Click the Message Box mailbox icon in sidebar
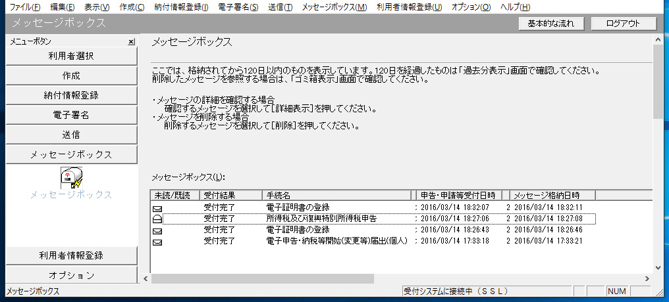Viewport: 669px width, 302px height. 71,177
